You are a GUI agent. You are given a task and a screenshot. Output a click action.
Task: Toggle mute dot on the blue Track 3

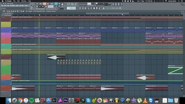coord(10,31)
